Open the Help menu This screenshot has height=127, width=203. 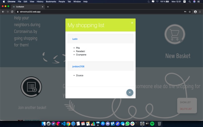click(85, 2)
